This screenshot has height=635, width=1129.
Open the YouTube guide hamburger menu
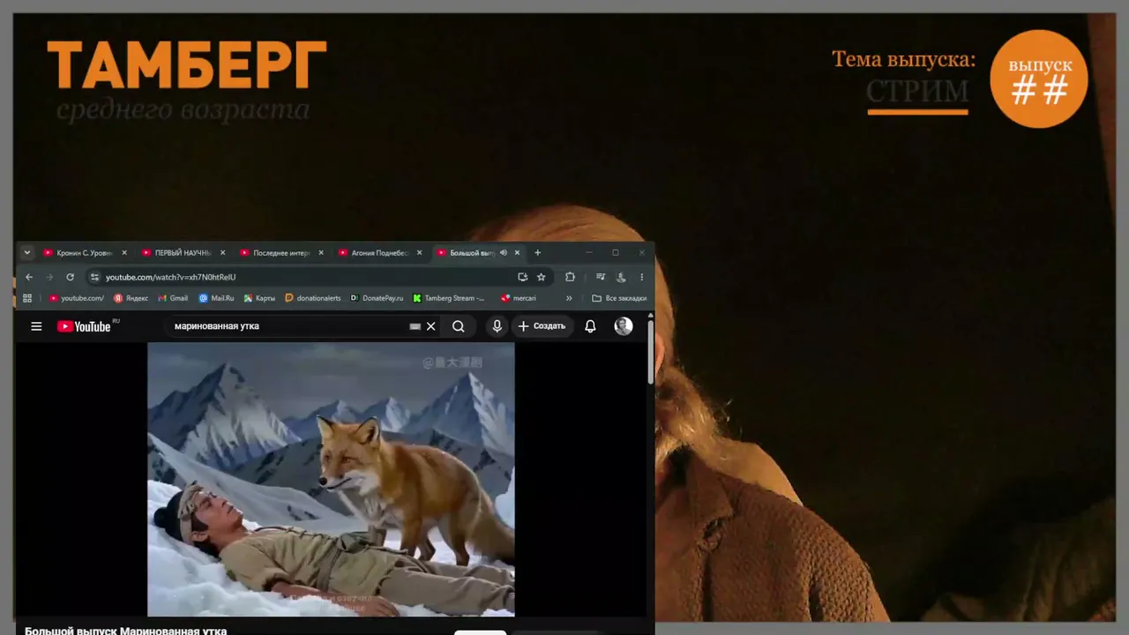36,326
